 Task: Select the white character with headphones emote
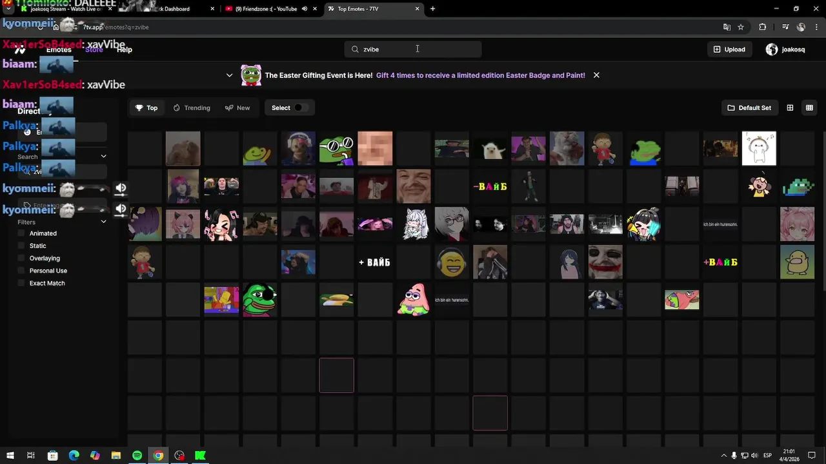759,148
